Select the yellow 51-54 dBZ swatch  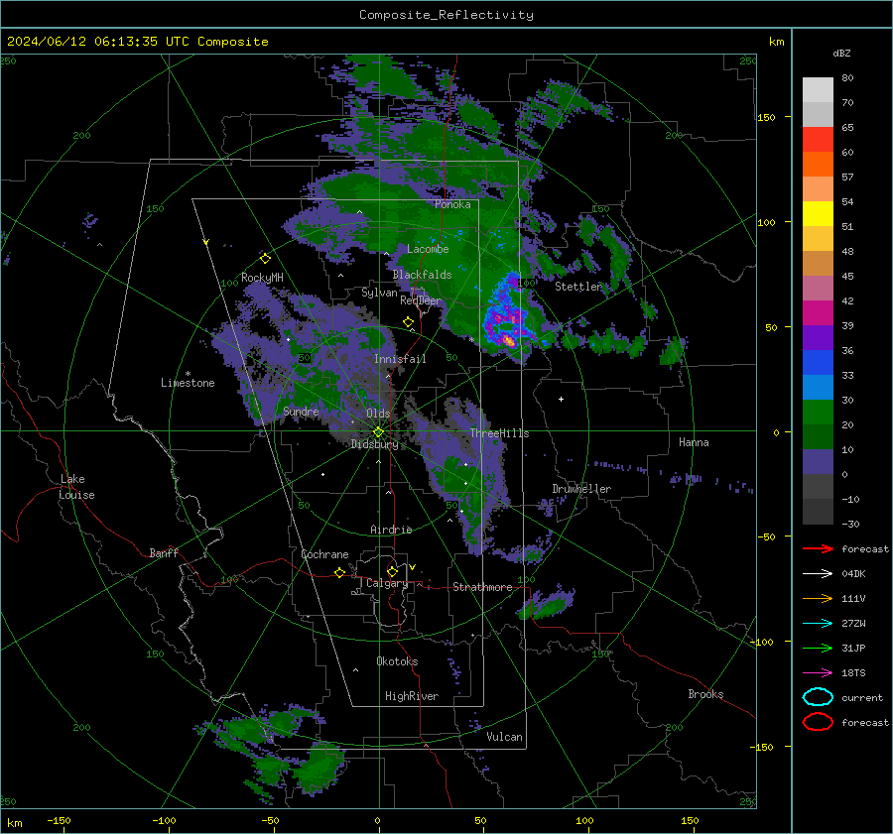pos(818,213)
